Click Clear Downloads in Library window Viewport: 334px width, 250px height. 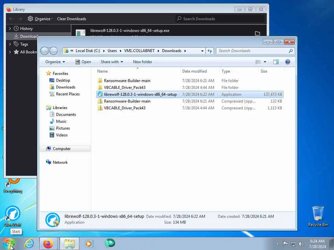[71, 19]
